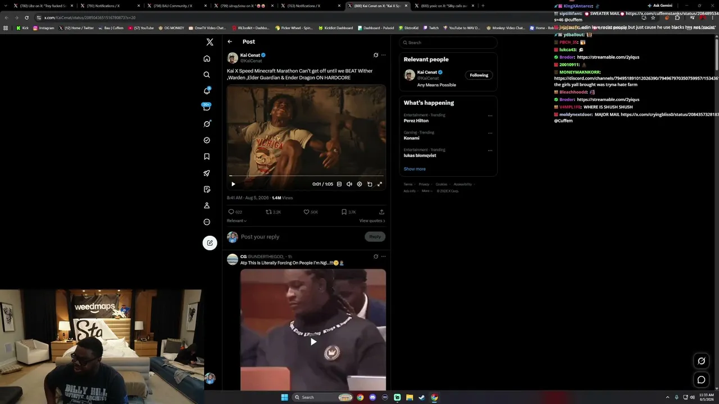Open the Perez Hilton trending topic

pos(416,121)
